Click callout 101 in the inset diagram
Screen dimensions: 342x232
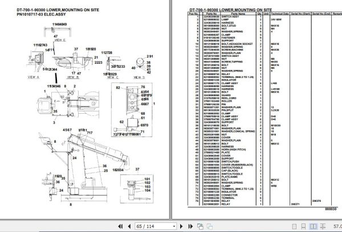pyautogui.click(x=148, y=179)
